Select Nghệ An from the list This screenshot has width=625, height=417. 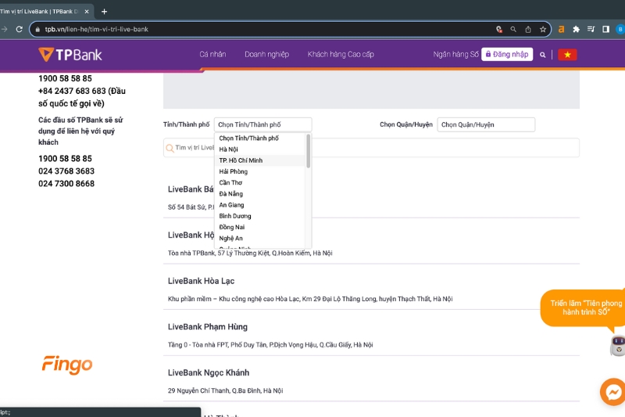click(260, 238)
